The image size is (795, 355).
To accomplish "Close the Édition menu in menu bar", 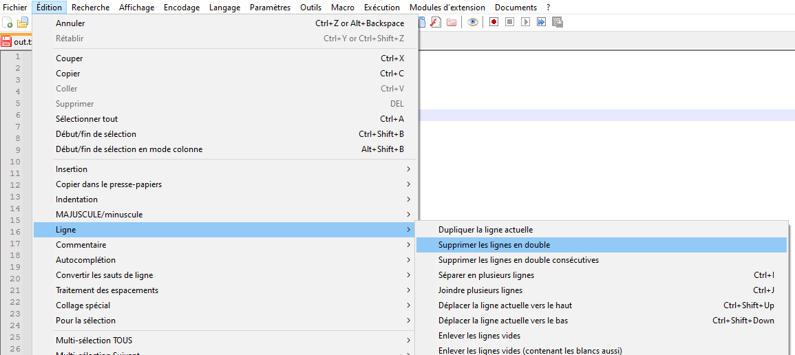I will click(x=49, y=8).
